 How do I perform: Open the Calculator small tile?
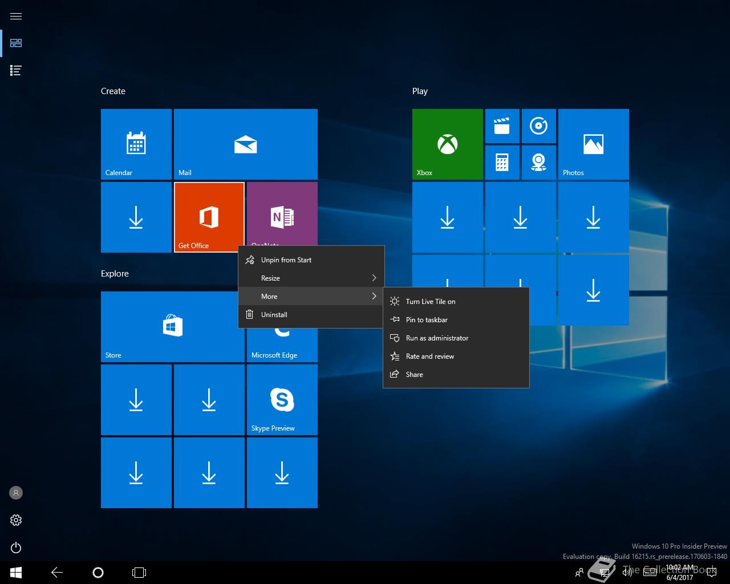502,163
